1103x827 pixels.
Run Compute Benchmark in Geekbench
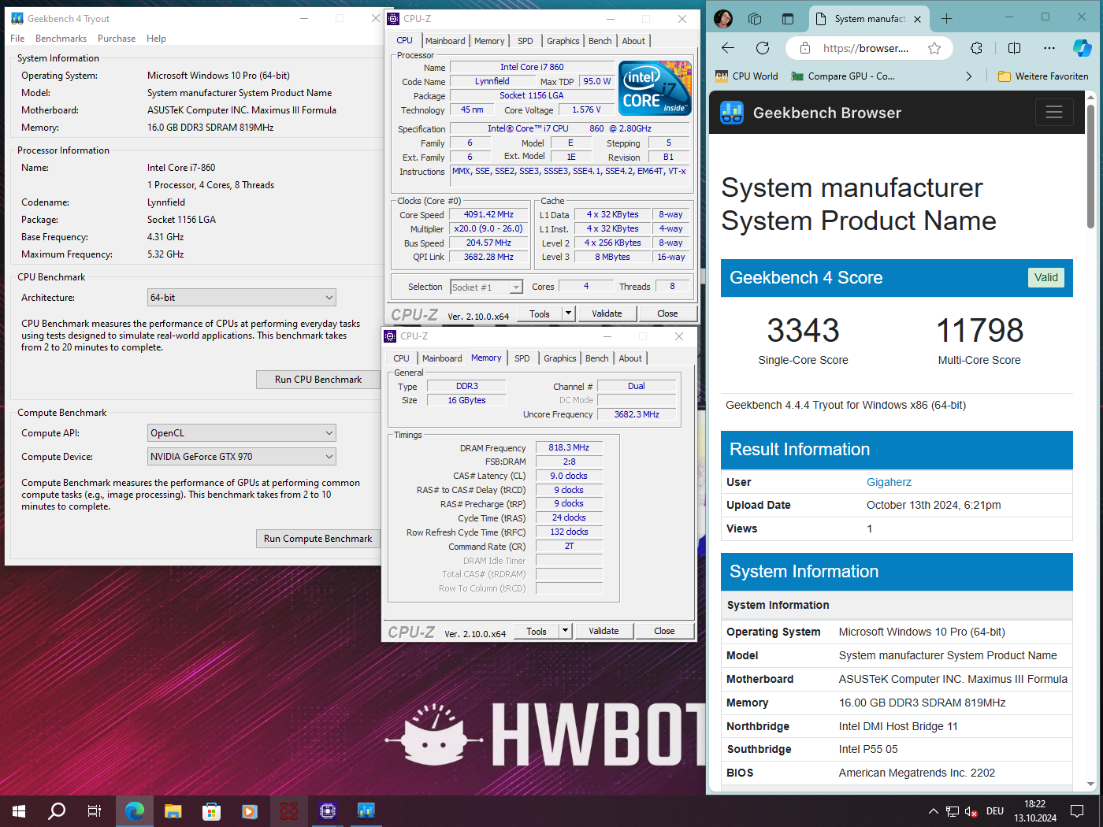click(318, 539)
